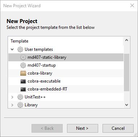Image resolution: width=138 pixels, height=137 pixels.
Task: Click the gear icon next to md407-startup
Action: tap(23, 65)
